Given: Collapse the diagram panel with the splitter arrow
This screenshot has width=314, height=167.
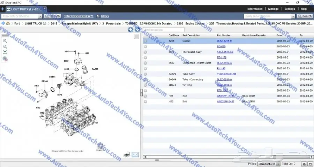Looking at the screenshot, I should [141, 93].
